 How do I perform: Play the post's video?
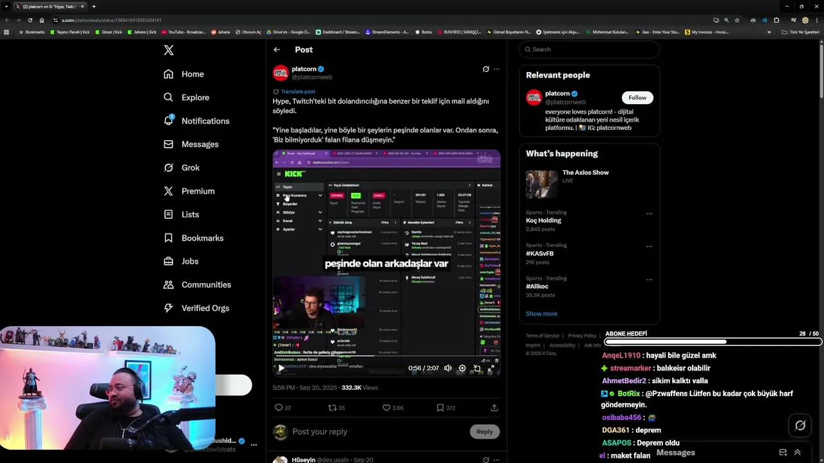tap(281, 368)
